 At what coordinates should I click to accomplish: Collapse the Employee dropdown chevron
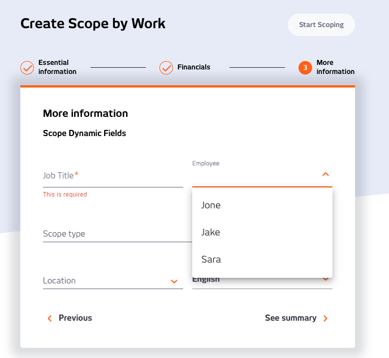click(326, 174)
